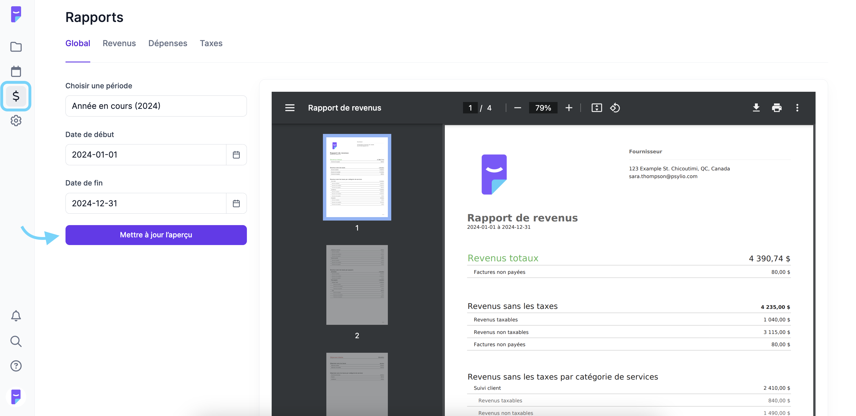Click the 4 235,00 $ amount
Image resolution: width=856 pixels, height=416 pixels.
[775, 307]
